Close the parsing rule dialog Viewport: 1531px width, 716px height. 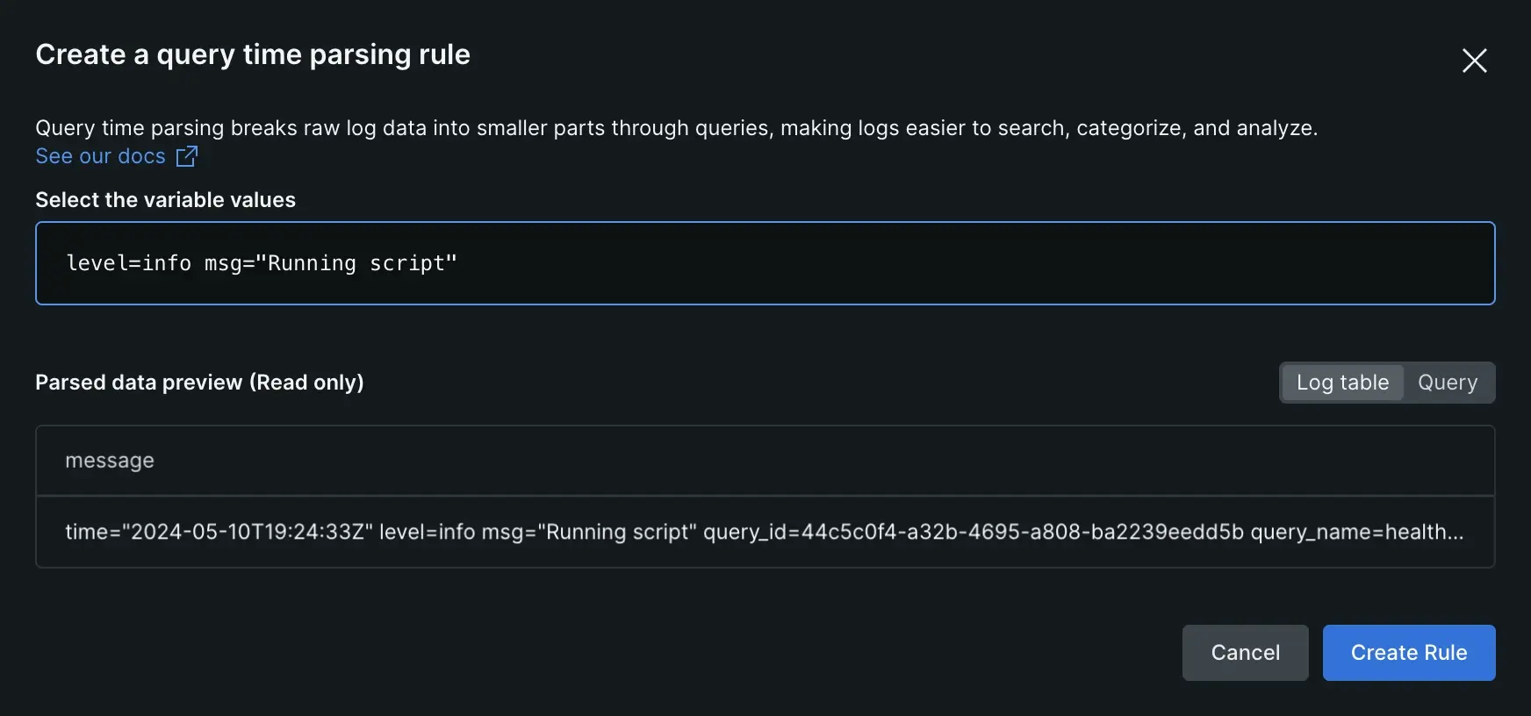[1474, 61]
